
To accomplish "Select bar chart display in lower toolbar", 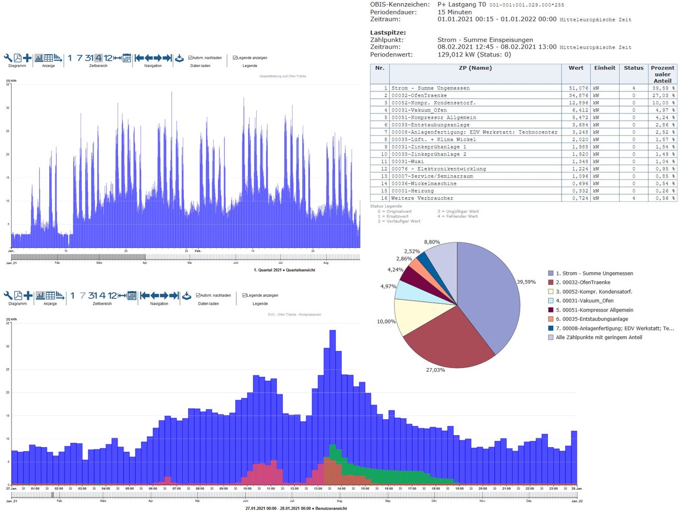I will pyautogui.click(x=40, y=296).
